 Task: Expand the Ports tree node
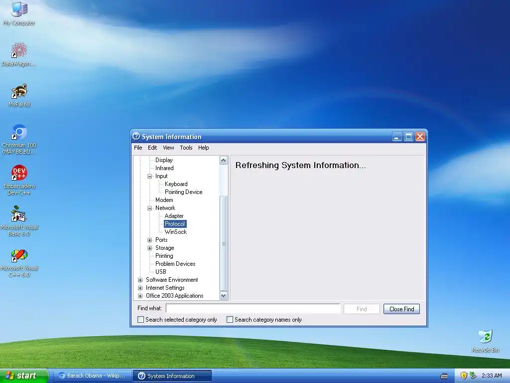149,240
